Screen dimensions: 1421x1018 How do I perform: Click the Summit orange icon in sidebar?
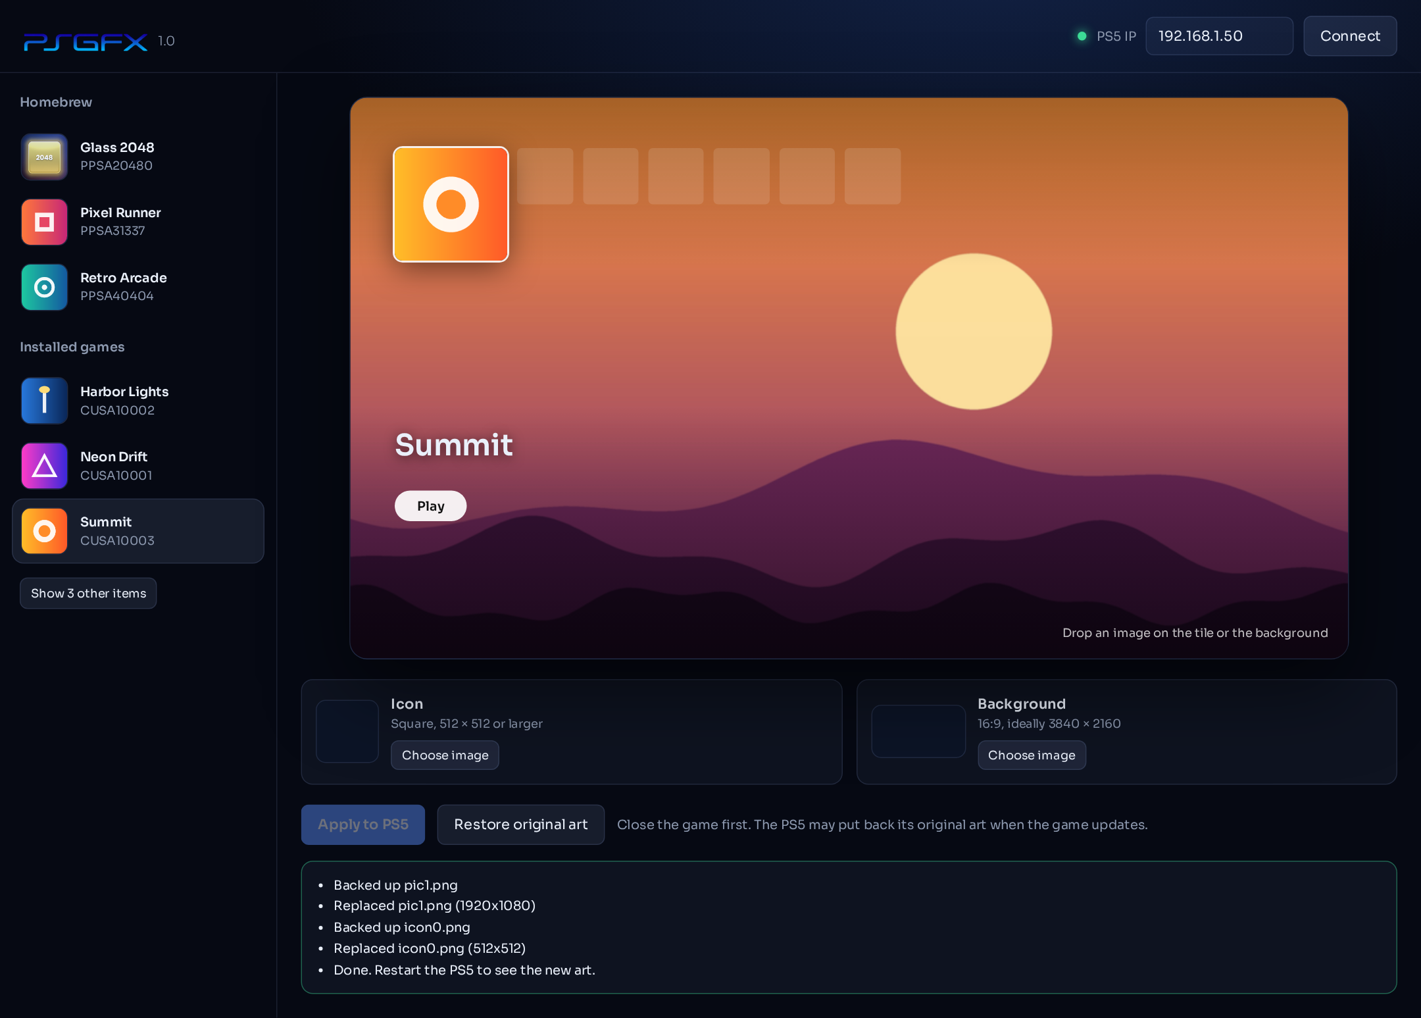pos(44,530)
